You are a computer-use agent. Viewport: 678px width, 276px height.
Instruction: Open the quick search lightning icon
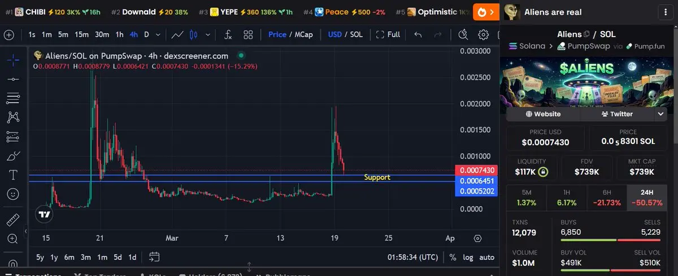[464, 34]
